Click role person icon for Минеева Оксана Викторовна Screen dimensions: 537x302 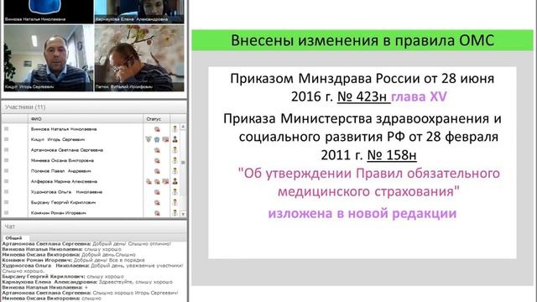pyautogui.click(x=175, y=160)
